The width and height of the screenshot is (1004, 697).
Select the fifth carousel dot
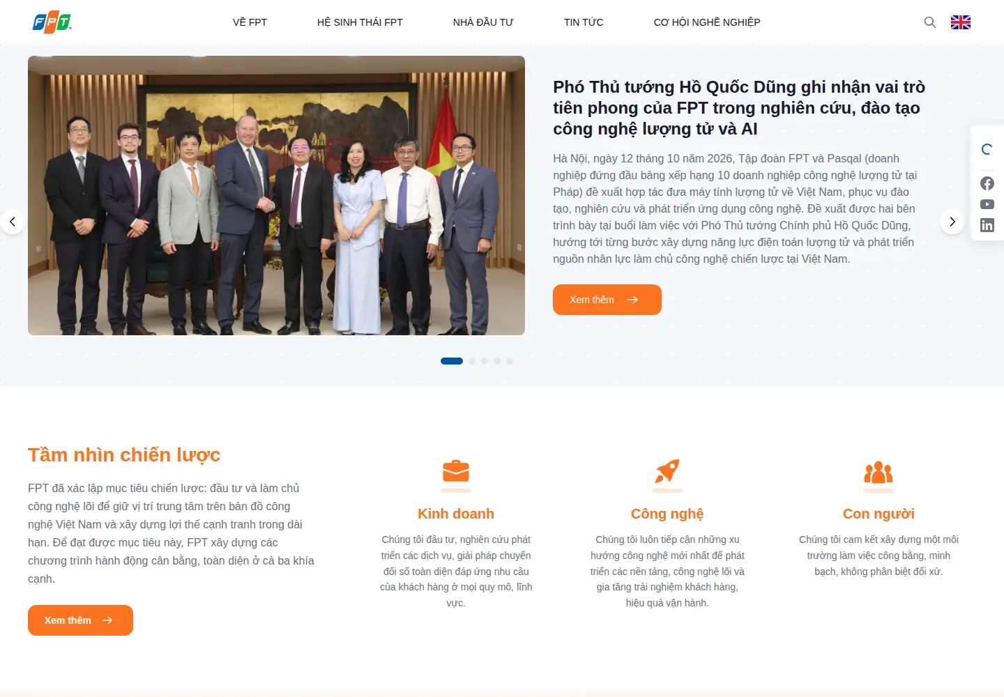pyautogui.click(x=510, y=361)
